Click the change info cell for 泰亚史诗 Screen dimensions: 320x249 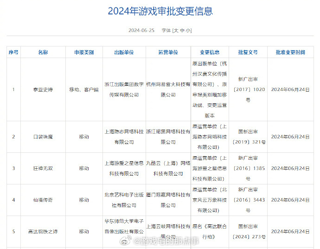(x=210, y=90)
